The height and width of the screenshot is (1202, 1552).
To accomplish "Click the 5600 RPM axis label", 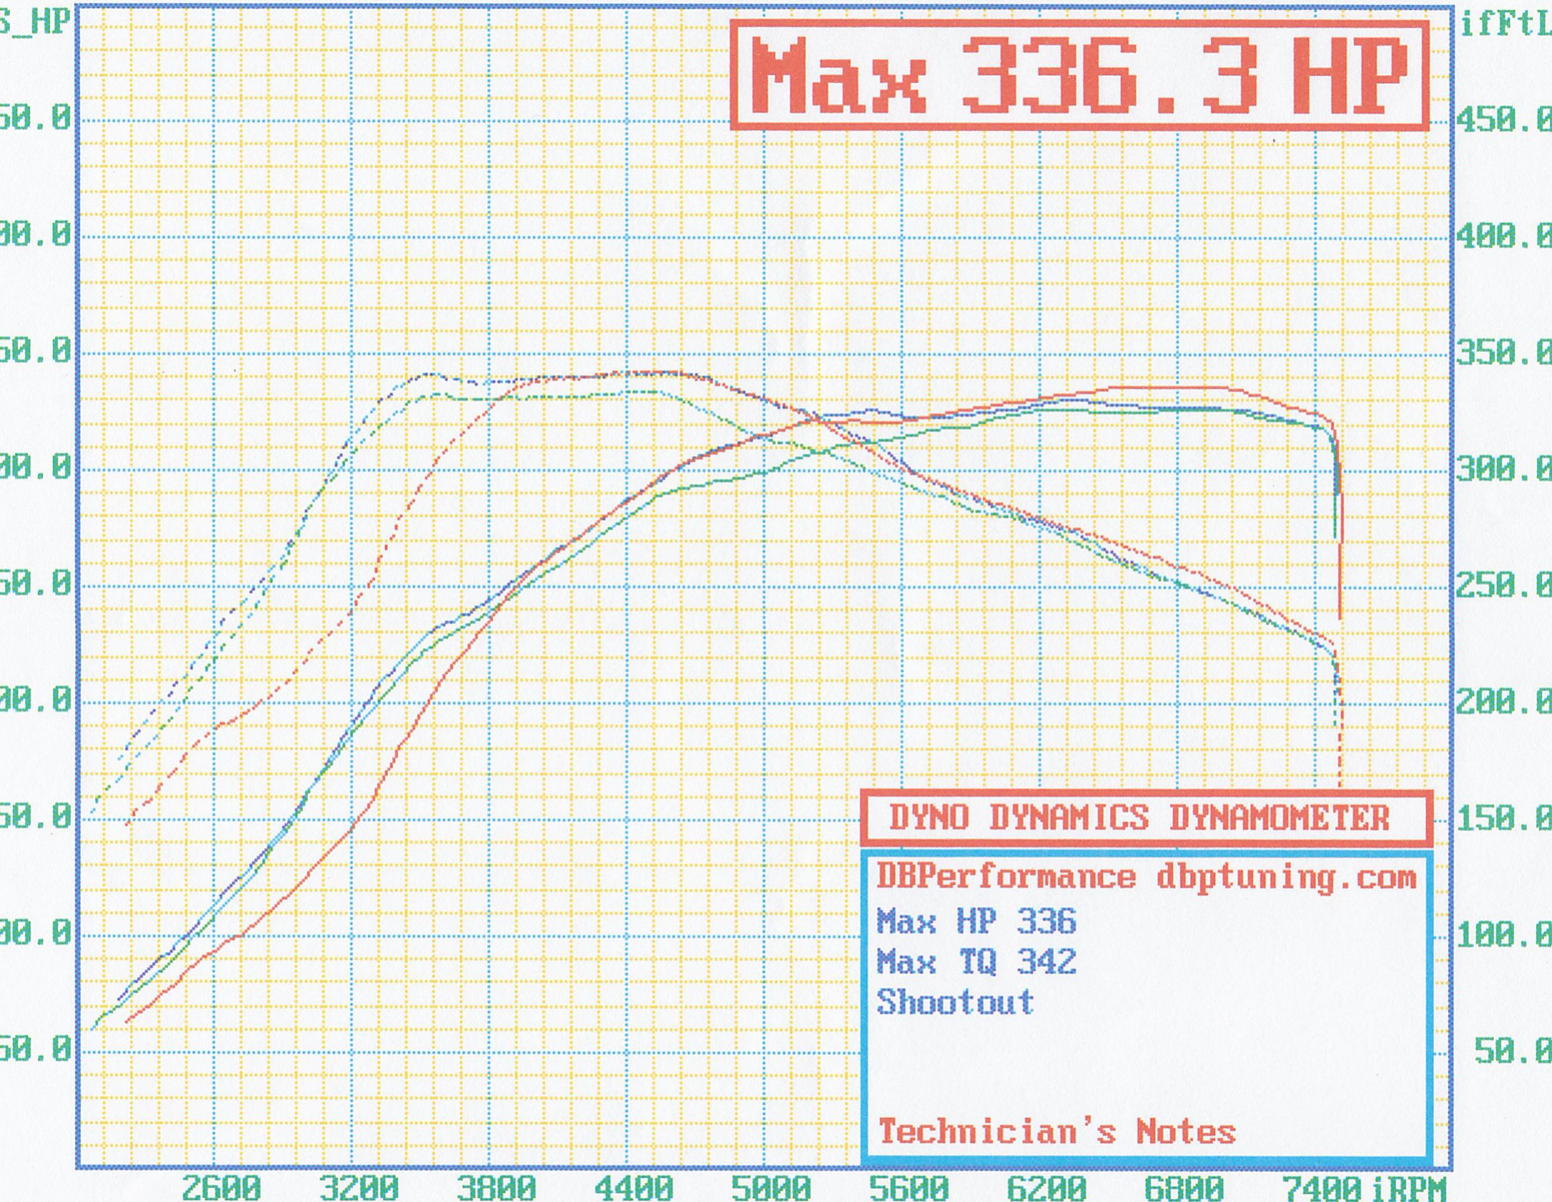I will tap(909, 1188).
